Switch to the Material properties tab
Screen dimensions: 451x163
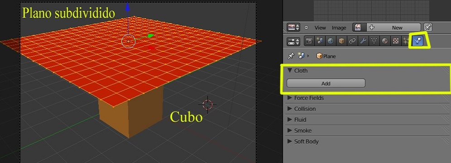(384, 41)
